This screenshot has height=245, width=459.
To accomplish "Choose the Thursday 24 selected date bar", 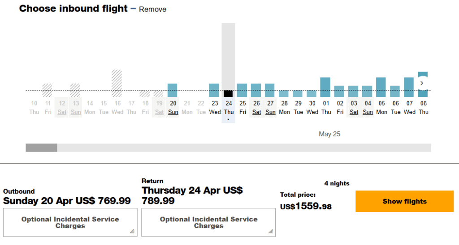I will click(x=228, y=93).
